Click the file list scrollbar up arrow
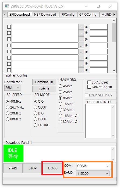This screenshot has height=188, width=120. click(114, 21)
